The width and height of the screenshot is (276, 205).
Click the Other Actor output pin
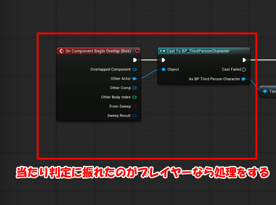pos(134,79)
